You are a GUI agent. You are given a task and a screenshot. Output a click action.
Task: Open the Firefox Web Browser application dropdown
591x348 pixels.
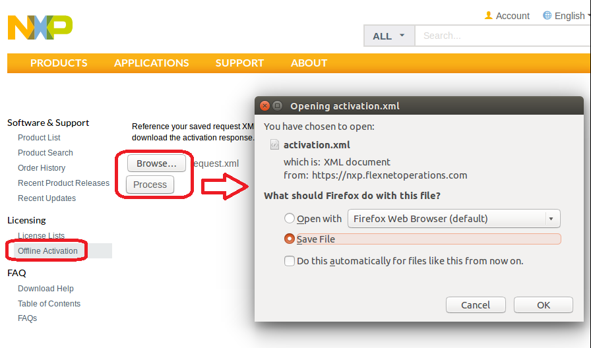[454, 218]
